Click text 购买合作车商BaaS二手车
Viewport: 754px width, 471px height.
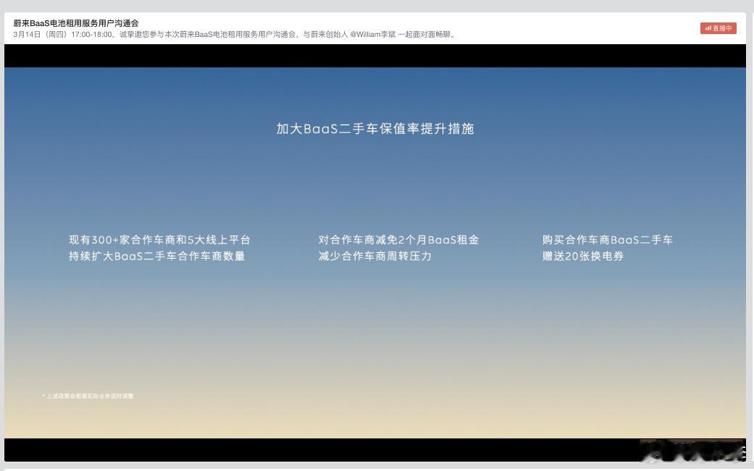(608, 240)
